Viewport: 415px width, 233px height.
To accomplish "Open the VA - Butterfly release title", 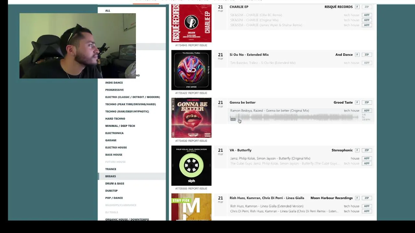I will 241,150.
